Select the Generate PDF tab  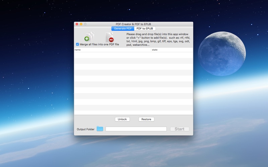(x=123, y=28)
